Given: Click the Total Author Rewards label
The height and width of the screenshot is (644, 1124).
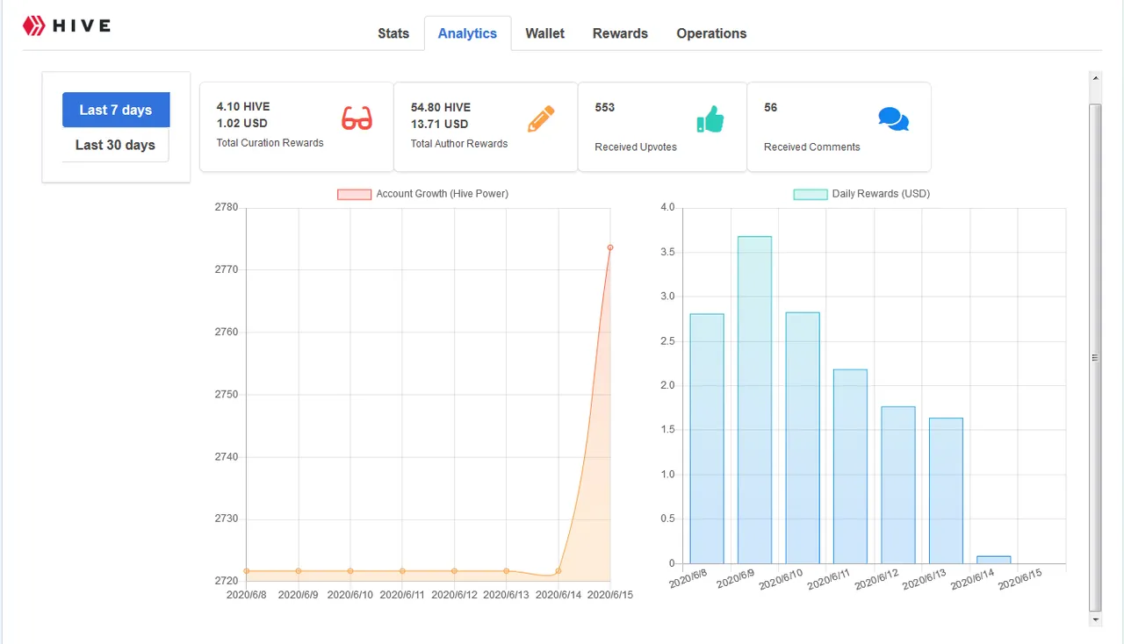Looking at the screenshot, I should click(459, 144).
